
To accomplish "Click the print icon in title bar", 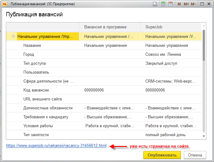I will [x=155, y=4].
